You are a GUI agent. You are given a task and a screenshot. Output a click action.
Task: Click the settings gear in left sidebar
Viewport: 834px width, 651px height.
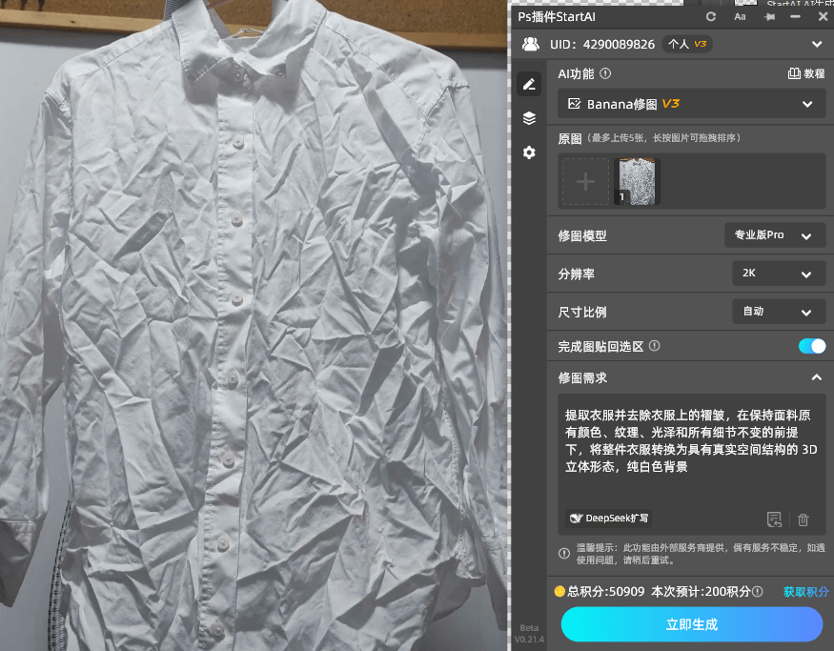click(x=529, y=153)
